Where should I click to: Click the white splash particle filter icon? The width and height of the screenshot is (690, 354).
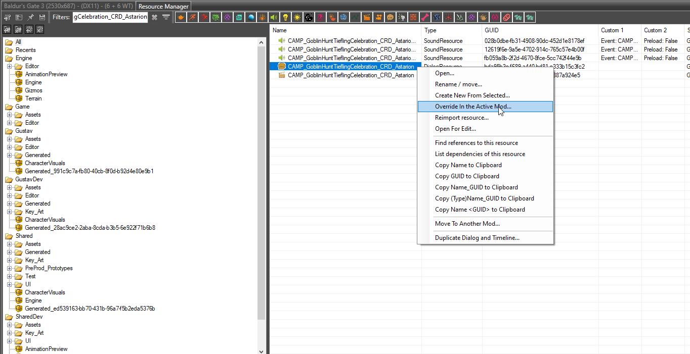[x=402, y=17]
